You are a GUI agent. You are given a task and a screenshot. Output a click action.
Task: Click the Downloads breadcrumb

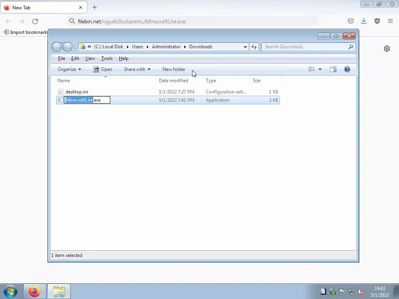coord(201,47)
